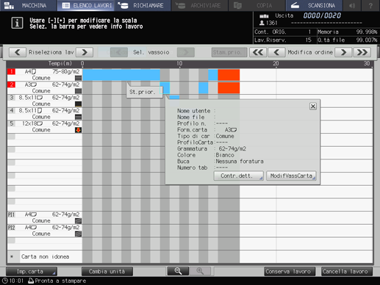Select the orange bar of job 1
Screen dimensions: 380x285
229,75
